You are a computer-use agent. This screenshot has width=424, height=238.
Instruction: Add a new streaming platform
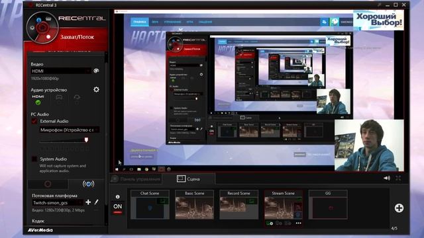88,202
